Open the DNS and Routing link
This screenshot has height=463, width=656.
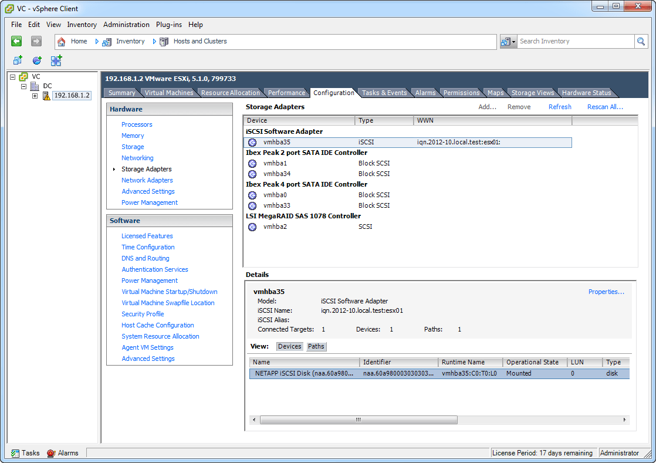(145, 258)
